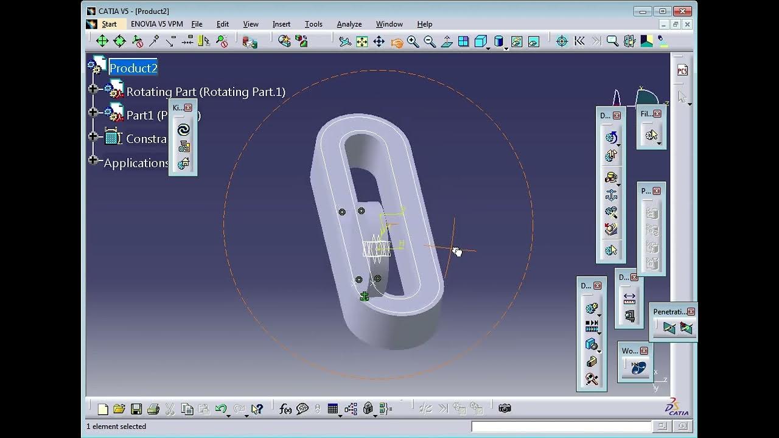The width and height of the screenshot is (779, 438).
Task: Close the Fil... floating toolbar
Action: [657, 114]
